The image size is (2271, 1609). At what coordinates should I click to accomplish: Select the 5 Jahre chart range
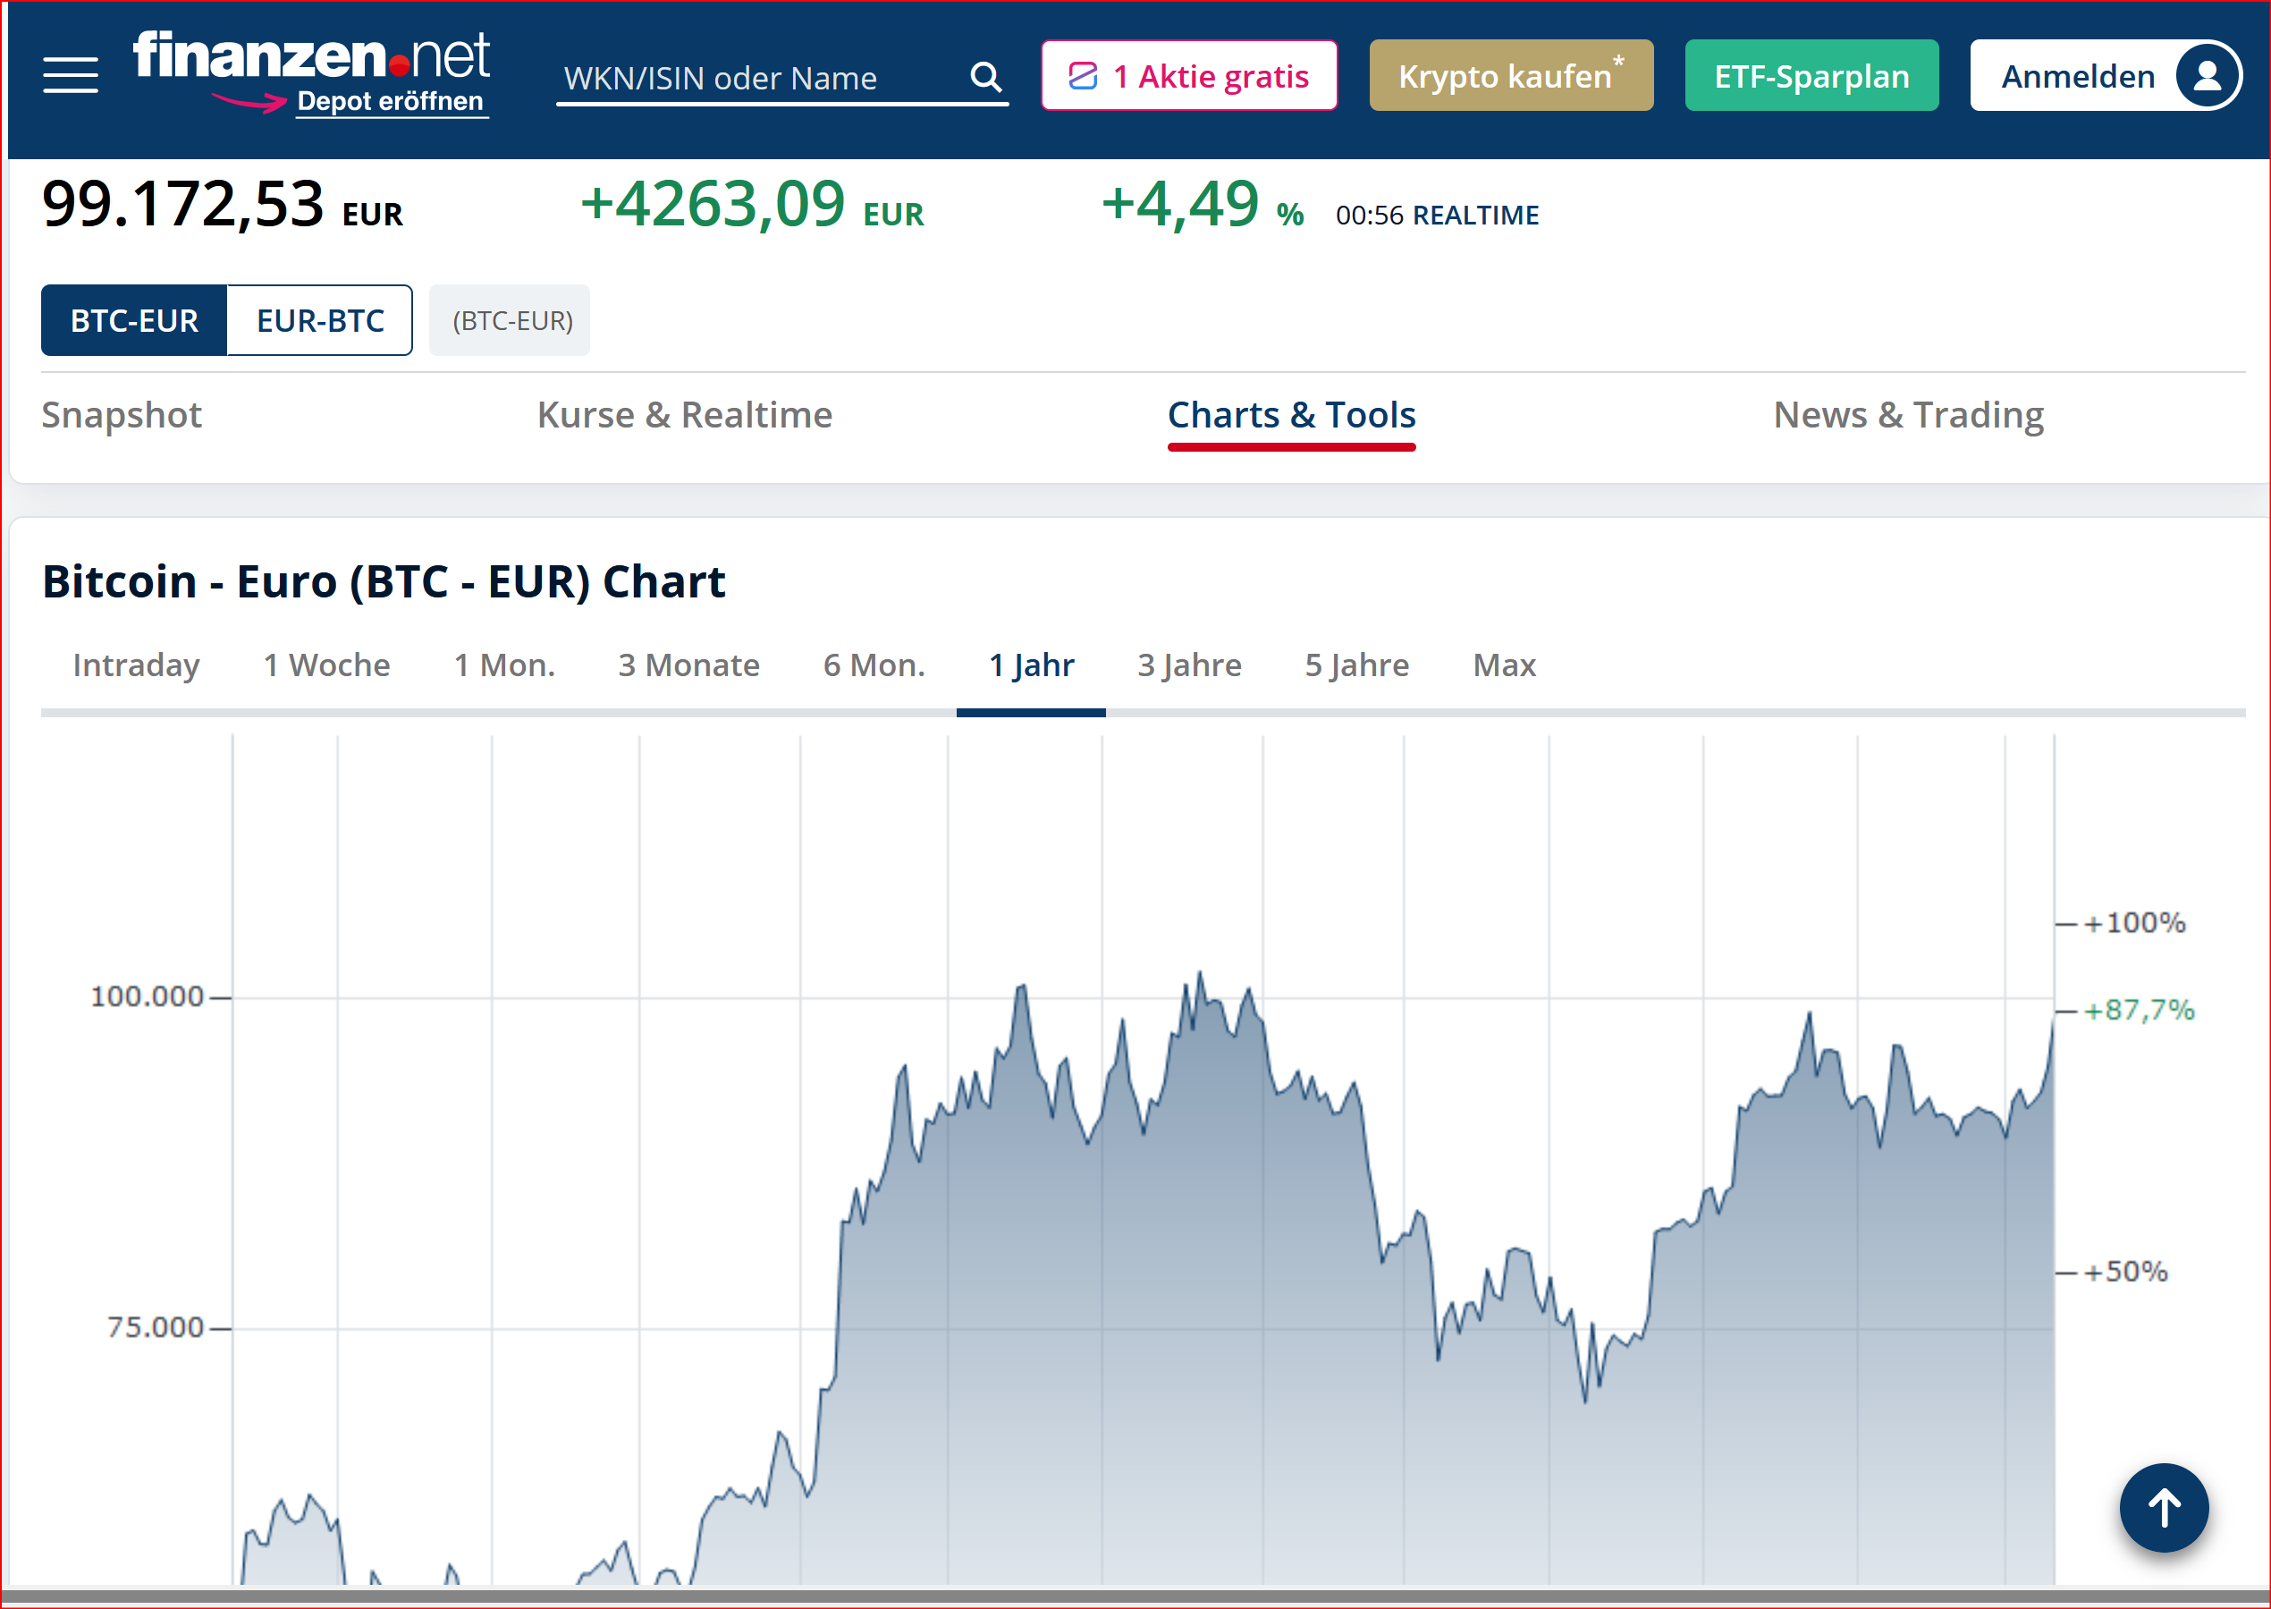1355,665
